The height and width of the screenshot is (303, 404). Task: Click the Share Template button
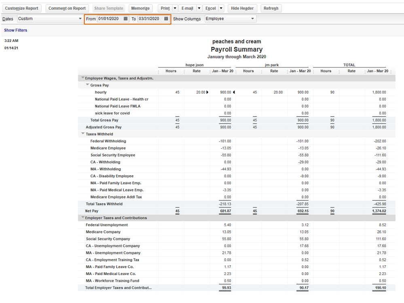(x=109, y=8)
